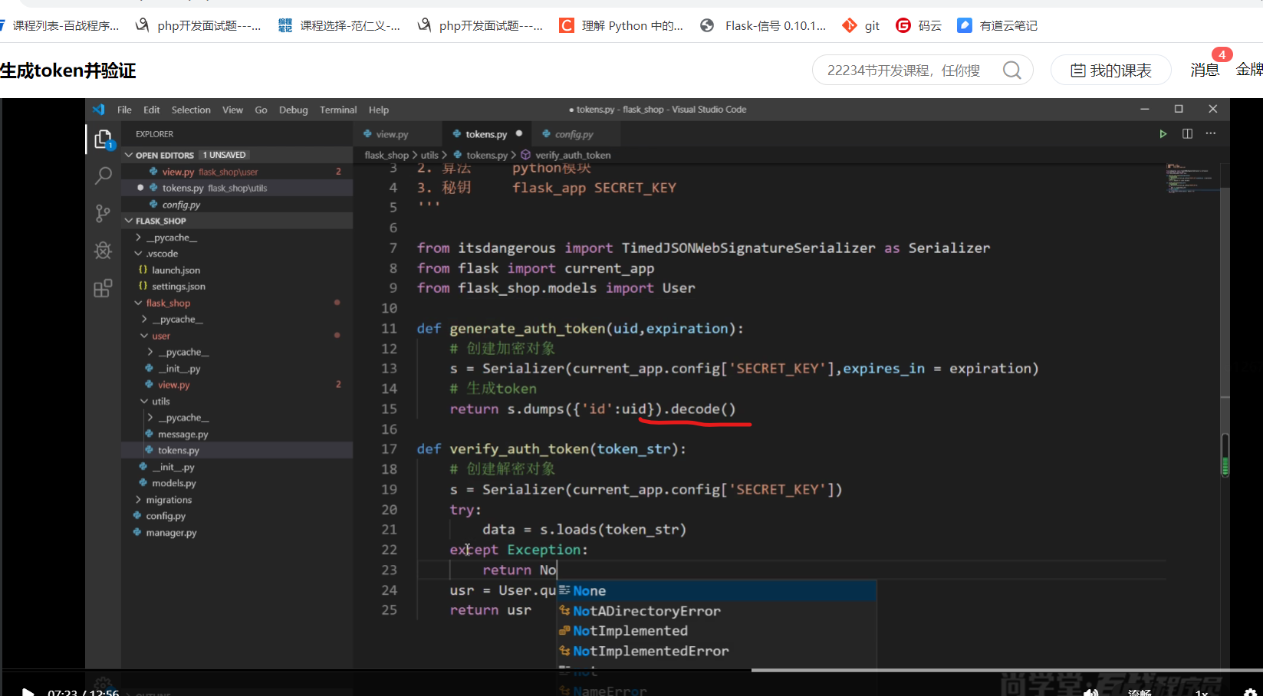Open the File menu
The width and height of the screenshot is (1263, 696).
(124, 110)
